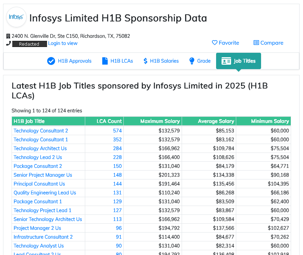The height and width of the screenshot is (255, 303).
Task: Click the Job Titles ID card icon
Action: (226, 61)
